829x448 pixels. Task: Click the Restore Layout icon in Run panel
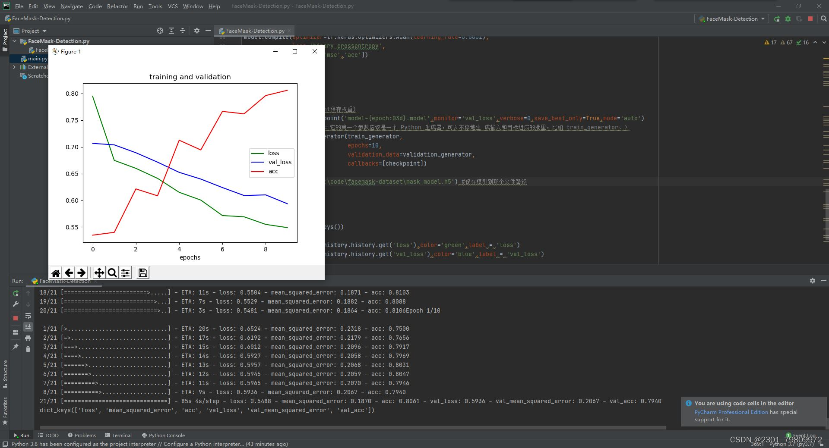coord(16,332)
